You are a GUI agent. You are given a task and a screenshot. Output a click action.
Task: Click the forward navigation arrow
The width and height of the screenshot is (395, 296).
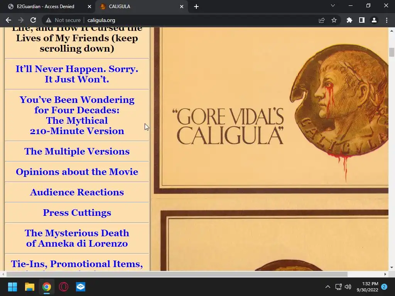tap(21, 20)
